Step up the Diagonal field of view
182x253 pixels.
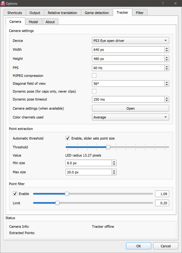(167, 82)
